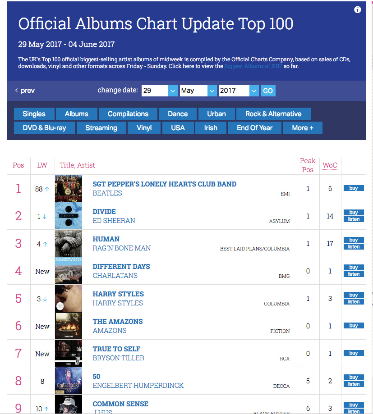Viewport: 373px width, 414px height.
Task: Click the EMI label text
Action: point(285,194)
